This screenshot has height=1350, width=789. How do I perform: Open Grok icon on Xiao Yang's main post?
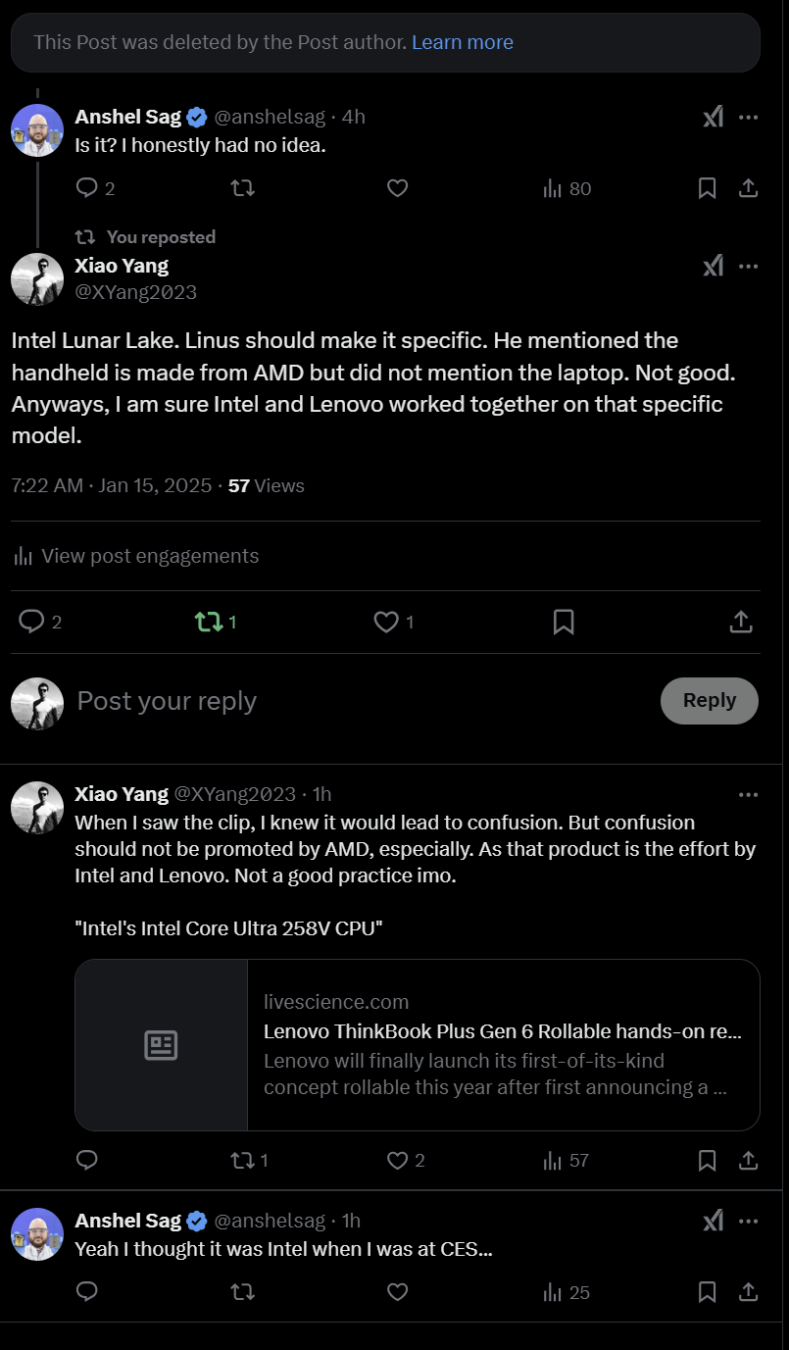[x=714, y=266]
